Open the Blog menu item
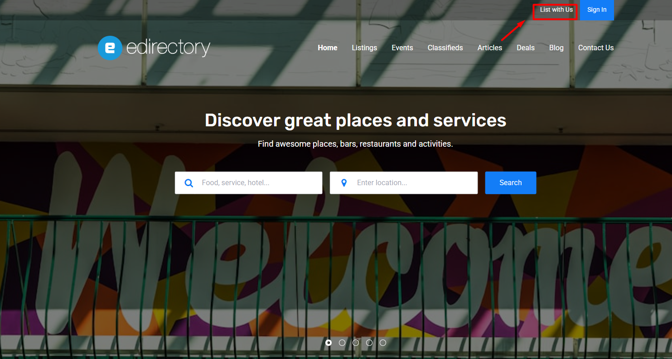The image size is (672, 359). [x=556, y=48]
